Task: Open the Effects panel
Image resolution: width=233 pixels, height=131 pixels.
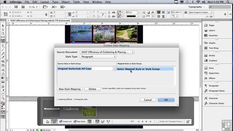Action: (x=210, y=78)
